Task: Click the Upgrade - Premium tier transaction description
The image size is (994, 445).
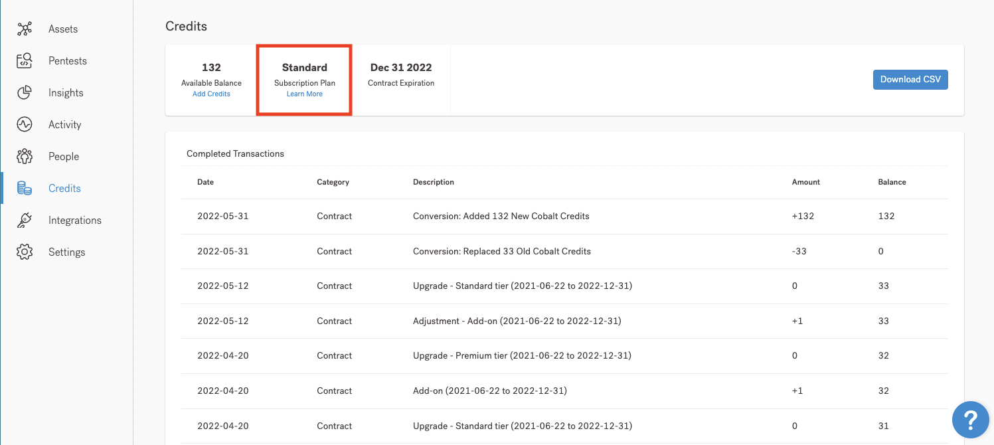Action: [x=521, y=355]
